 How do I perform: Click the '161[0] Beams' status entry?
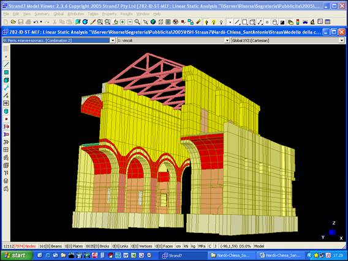click(50, 246)
